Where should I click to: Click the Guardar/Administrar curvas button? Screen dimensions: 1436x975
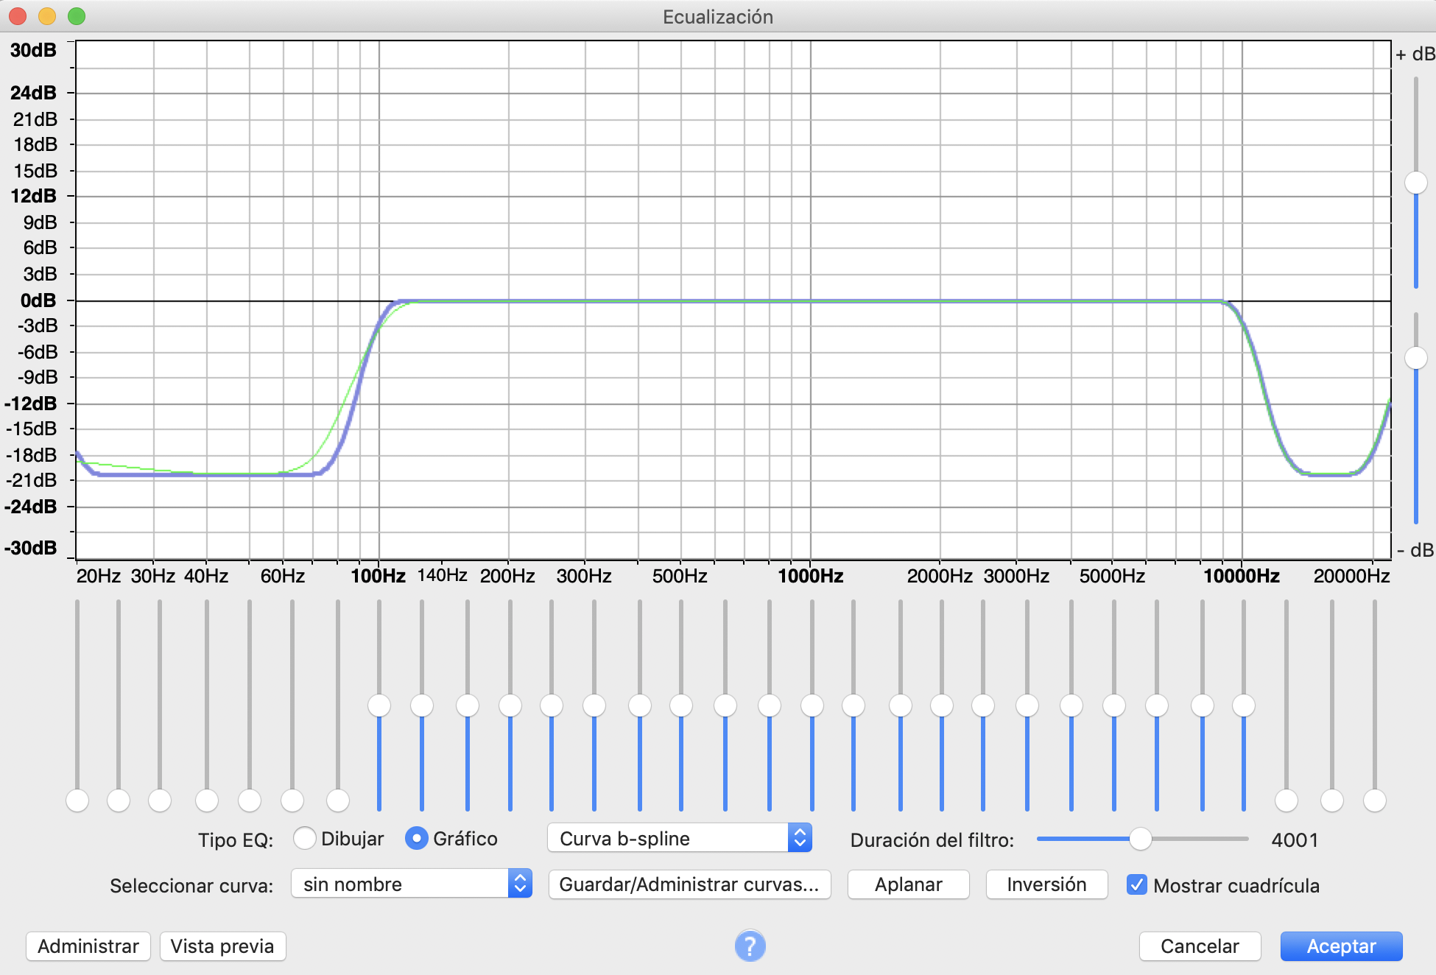(689, 884)
